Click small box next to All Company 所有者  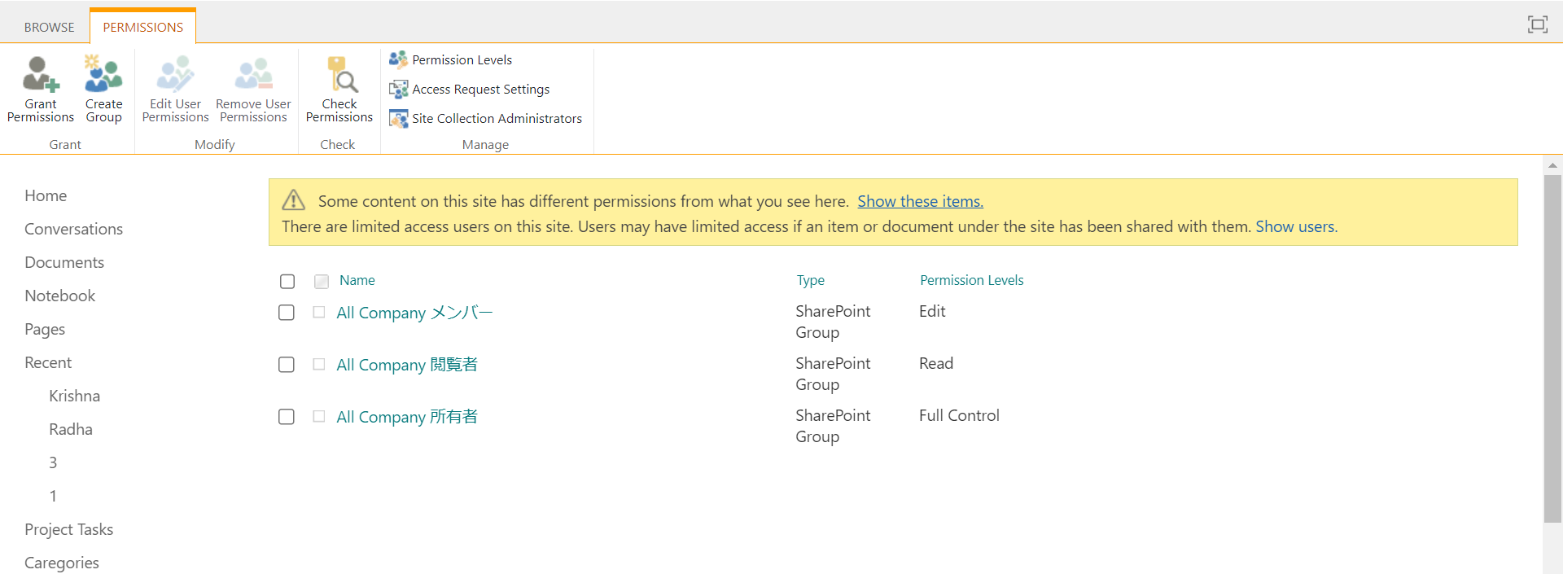pos(319,417)
